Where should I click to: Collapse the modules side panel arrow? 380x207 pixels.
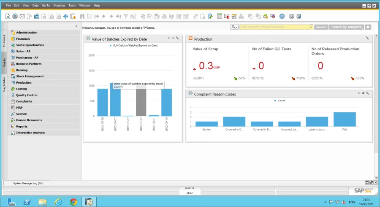pyautogui.click(x=76, y=26)
